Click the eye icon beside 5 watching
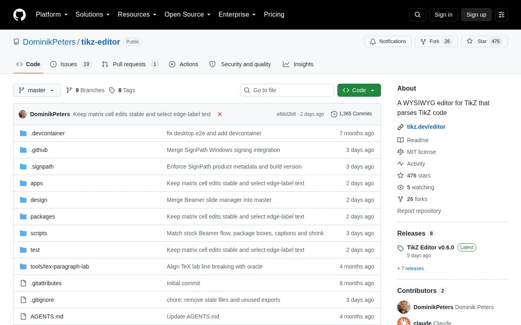 tap(401, 187)
